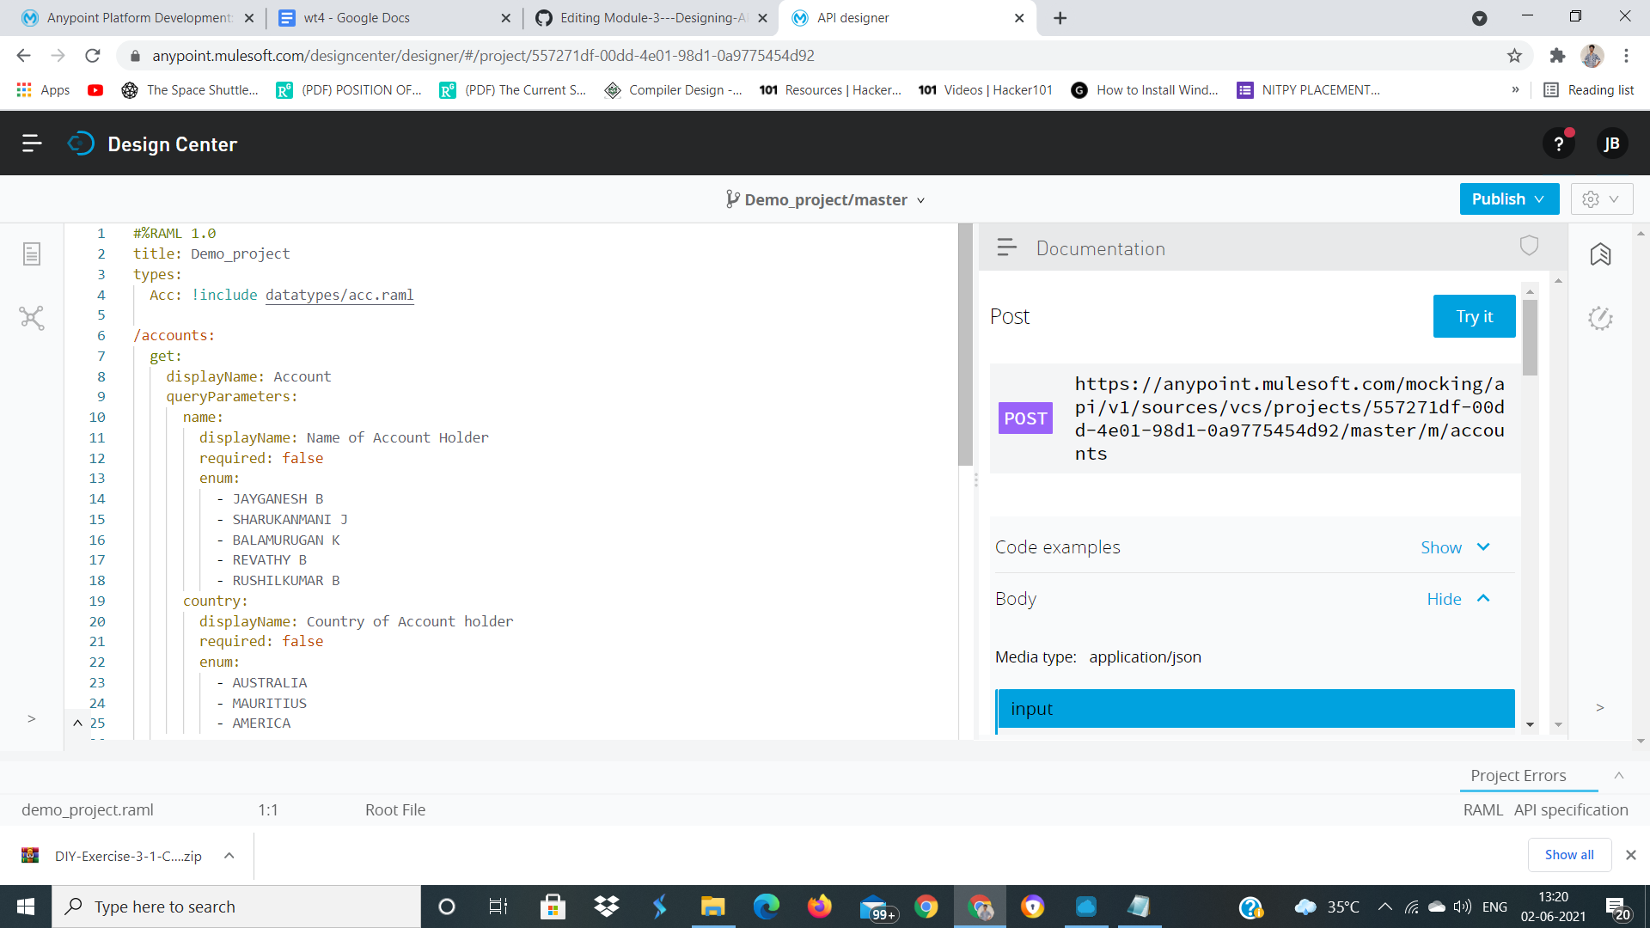Open the tab search dropdown arrow
Viewport: 1650px width, 928px height.
(1479, 18)
